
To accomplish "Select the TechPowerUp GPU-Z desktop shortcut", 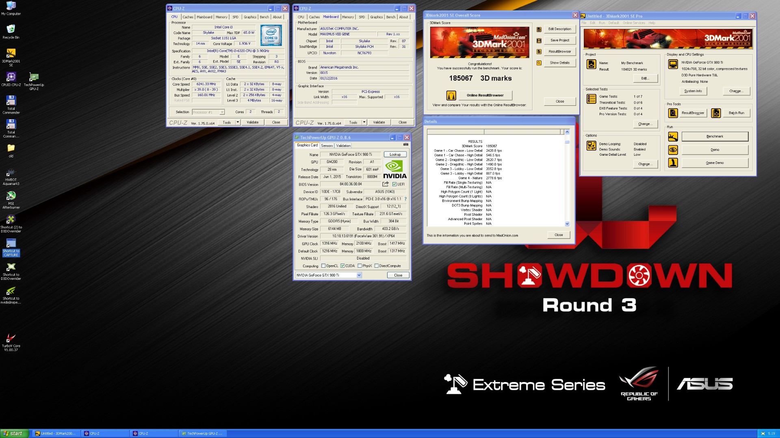I will point(34,81).
